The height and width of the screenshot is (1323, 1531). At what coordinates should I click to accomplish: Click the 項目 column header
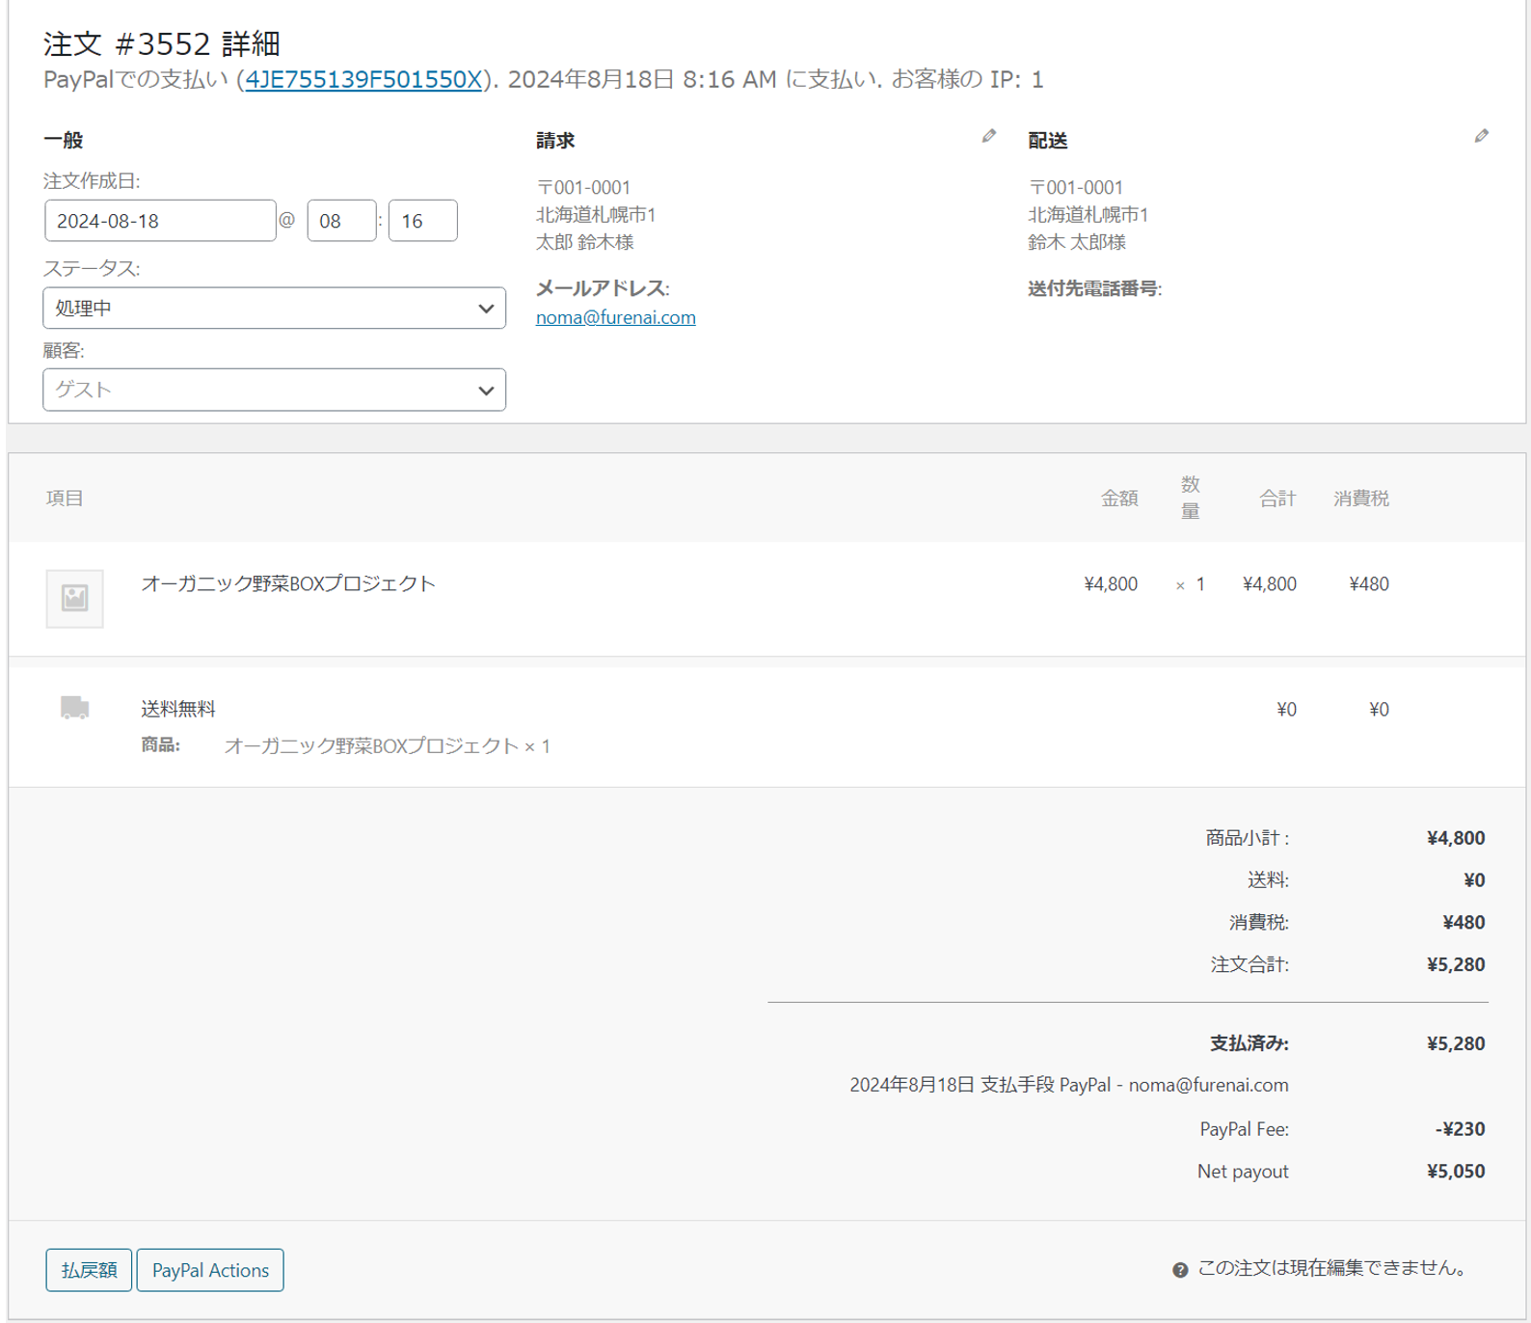65,498
